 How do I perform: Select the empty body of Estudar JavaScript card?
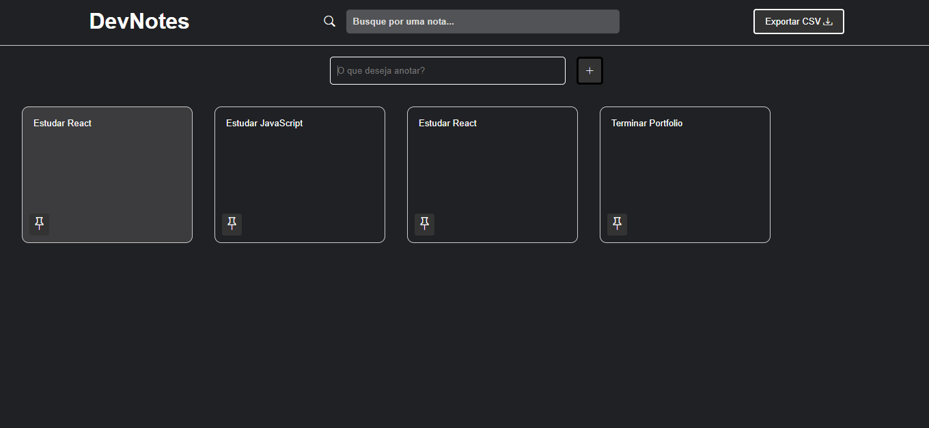point(300,171)
